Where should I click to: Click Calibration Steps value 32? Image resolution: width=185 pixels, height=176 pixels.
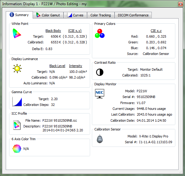[x=53, y=105]
